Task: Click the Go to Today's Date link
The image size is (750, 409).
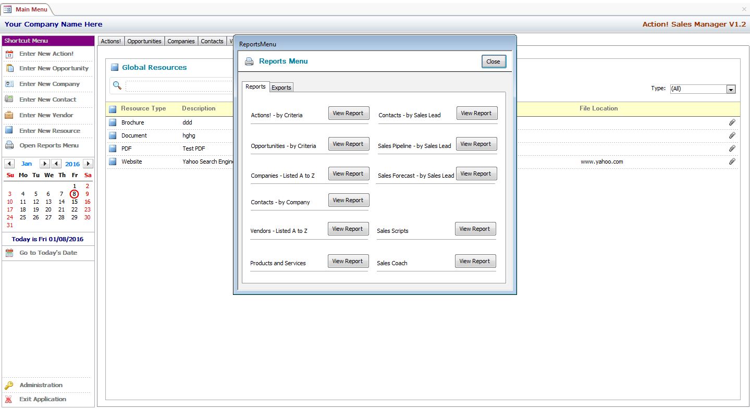Action: tap(48, 253)
